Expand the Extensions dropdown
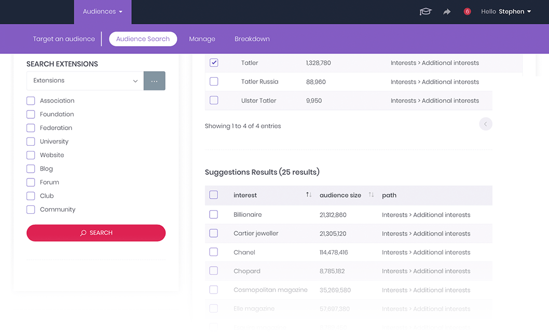The image size is (549, 332). 85,81
